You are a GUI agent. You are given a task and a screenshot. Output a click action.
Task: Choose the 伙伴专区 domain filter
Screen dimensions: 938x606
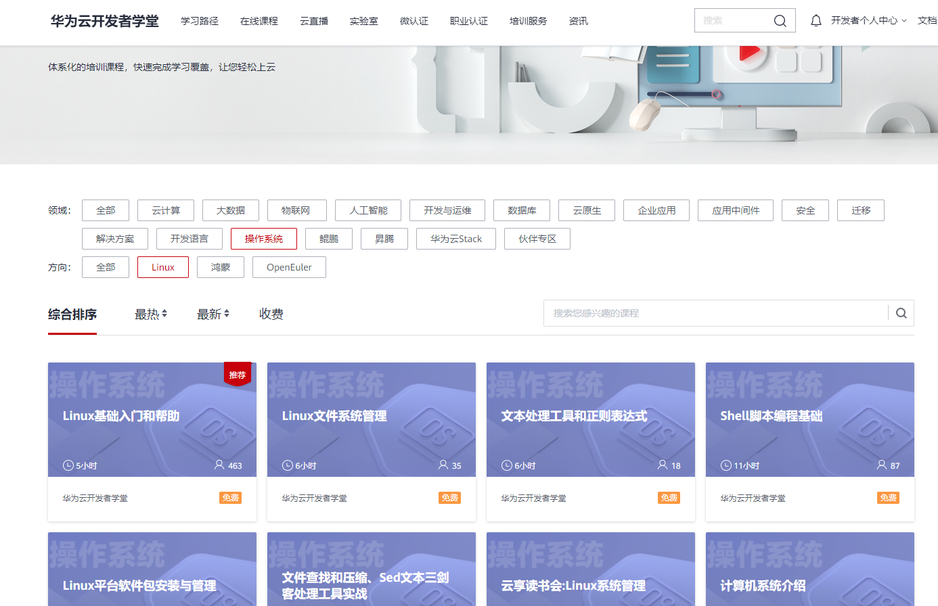pyautogui.click(x=537, y=239)
